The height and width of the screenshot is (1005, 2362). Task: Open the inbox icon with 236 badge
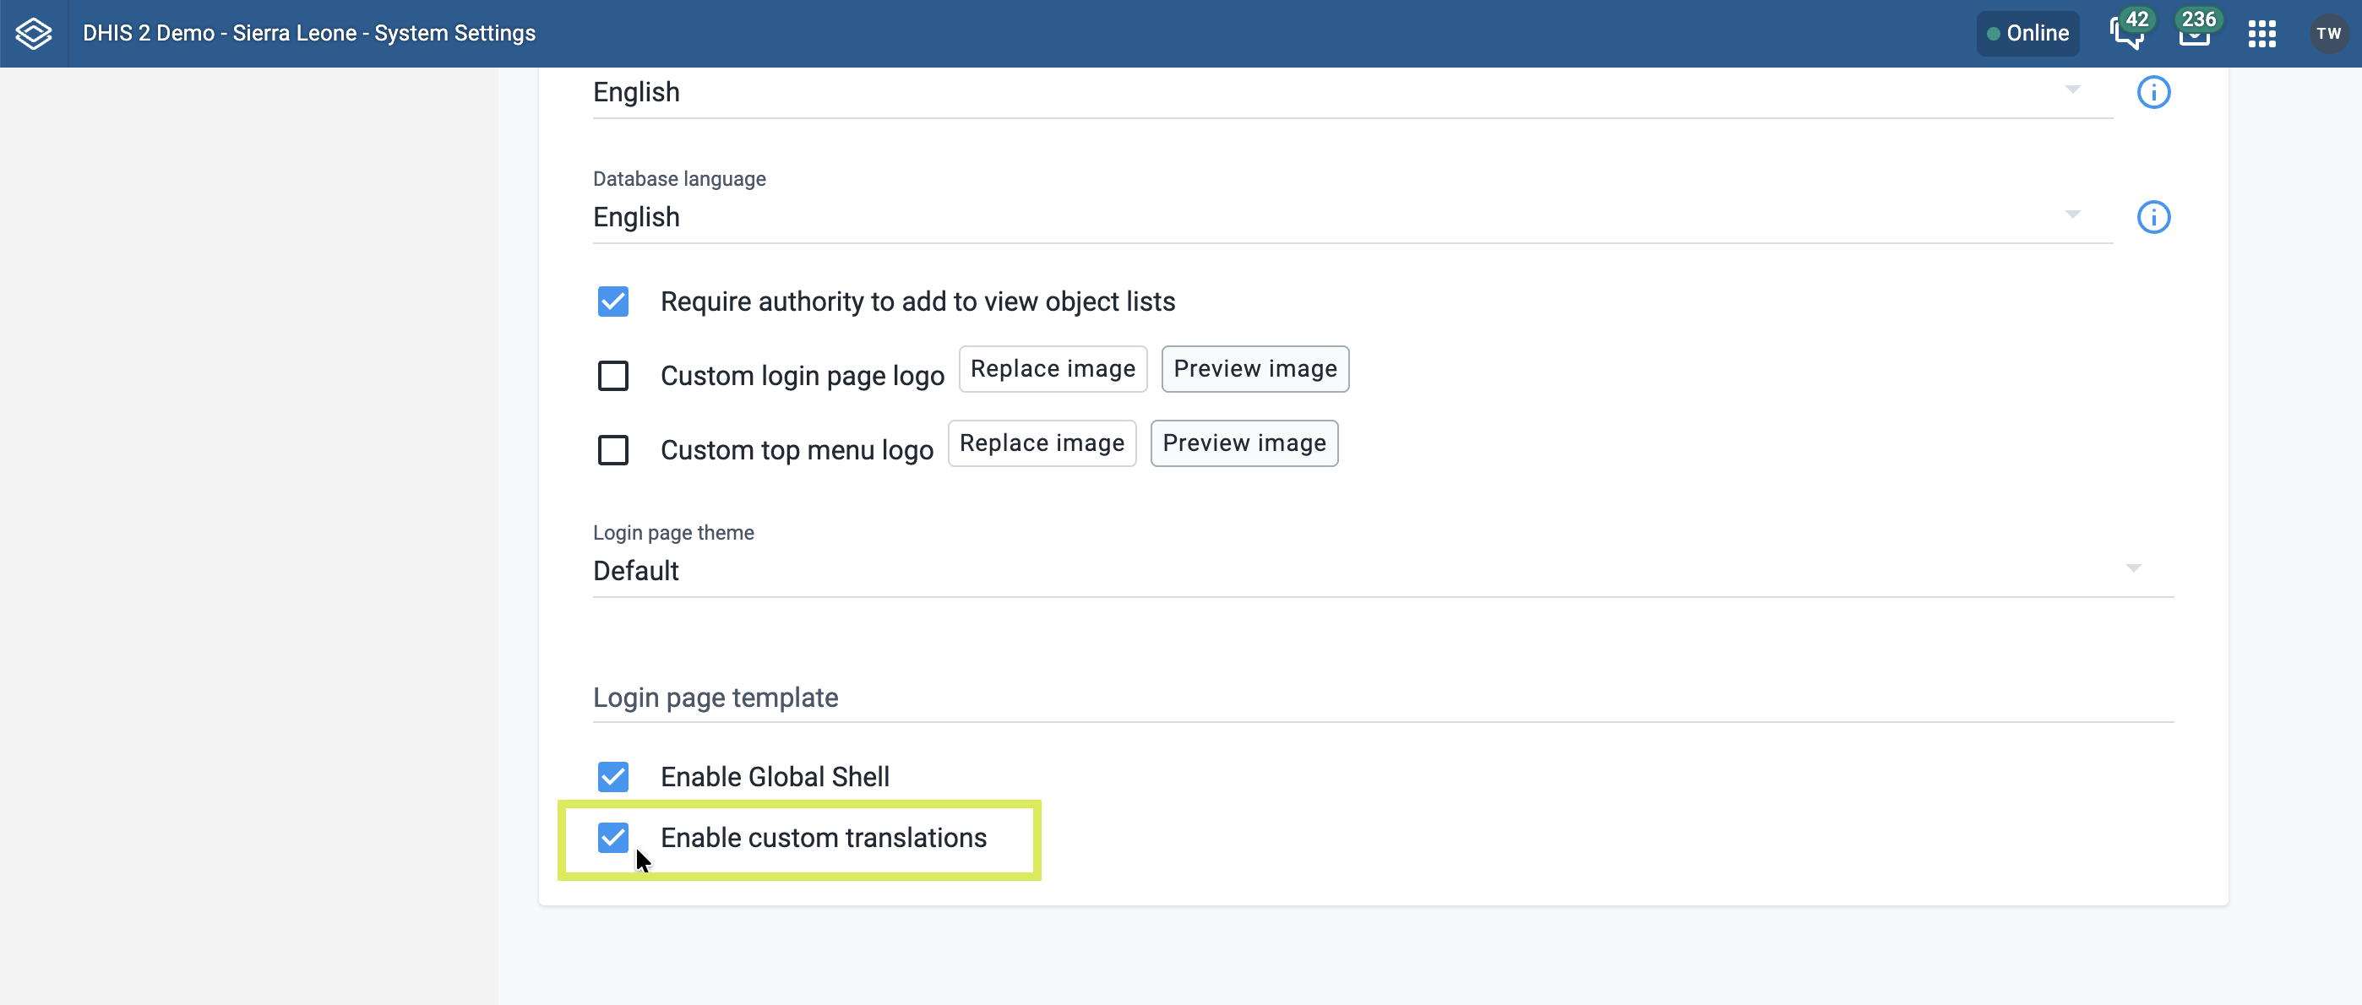pyautogui.click(x=2195, y=33)
